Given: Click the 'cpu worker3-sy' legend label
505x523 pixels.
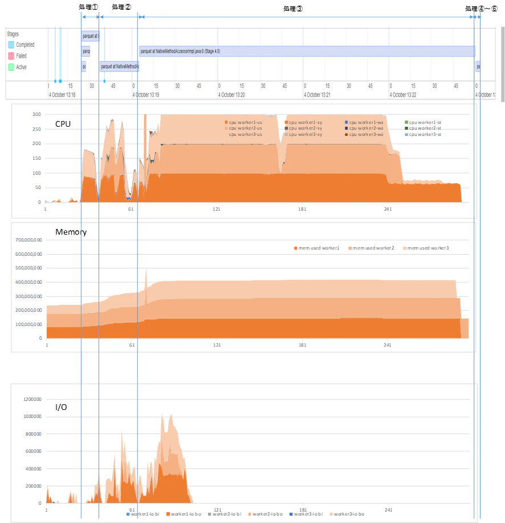Looking at the screenshot, I should tap(306, 134).
